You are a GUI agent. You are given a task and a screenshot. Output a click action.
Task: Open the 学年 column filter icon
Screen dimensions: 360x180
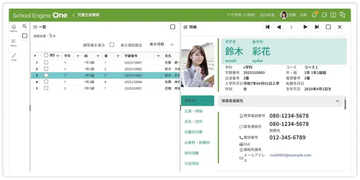78,56
